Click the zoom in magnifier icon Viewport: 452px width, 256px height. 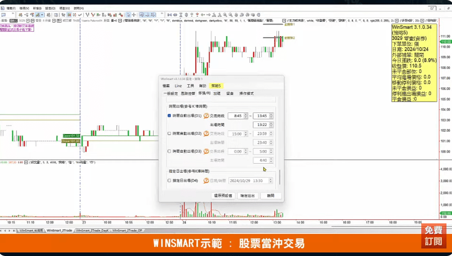(225, 15)
